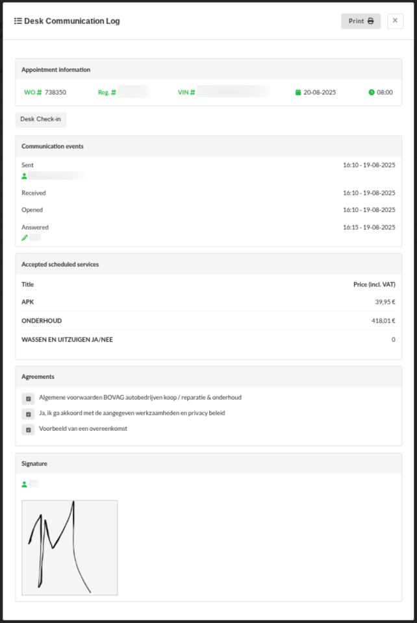417x623 pixels.
Task: Select the WASSEN EN UITZUIGEN JA/NEE row
Action: click(208, 339)
